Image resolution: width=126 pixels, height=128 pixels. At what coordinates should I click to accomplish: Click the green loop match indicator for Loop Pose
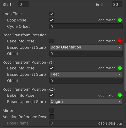click(120, 20)
